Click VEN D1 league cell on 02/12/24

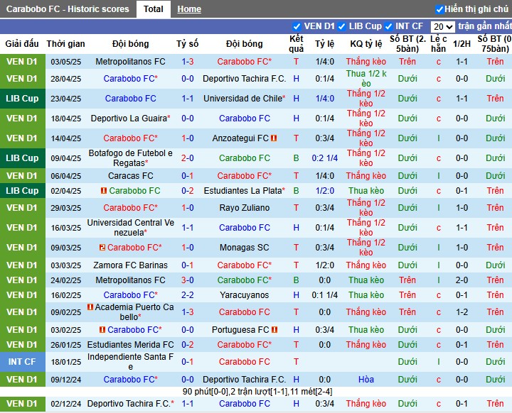click(22, 404)
